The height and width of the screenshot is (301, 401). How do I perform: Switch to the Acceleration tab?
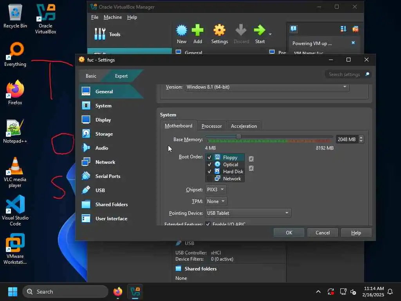[x=244, y=126]
